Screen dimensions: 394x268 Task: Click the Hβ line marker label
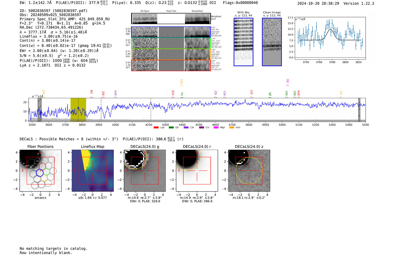pos(270,94)
